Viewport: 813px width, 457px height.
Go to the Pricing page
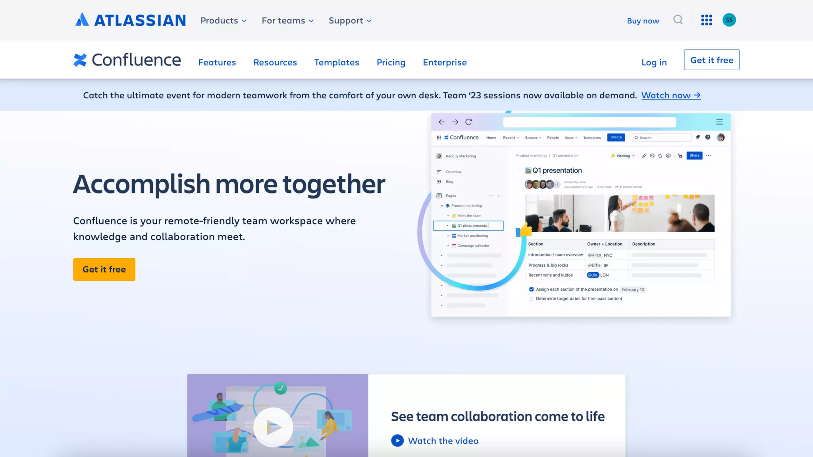coord(391,62)
